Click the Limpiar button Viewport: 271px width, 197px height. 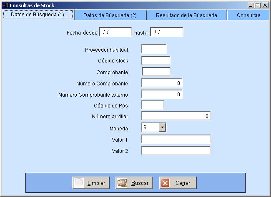tap(90, 183)
